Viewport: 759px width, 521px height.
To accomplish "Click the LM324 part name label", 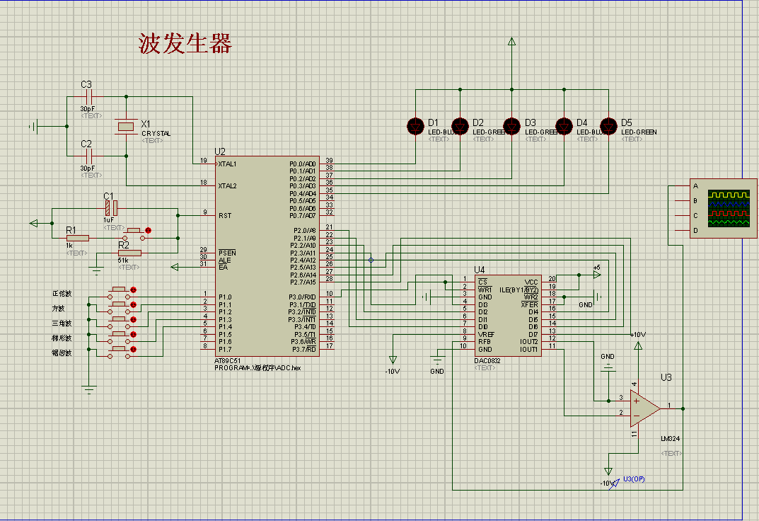I will tap(670, 439).
